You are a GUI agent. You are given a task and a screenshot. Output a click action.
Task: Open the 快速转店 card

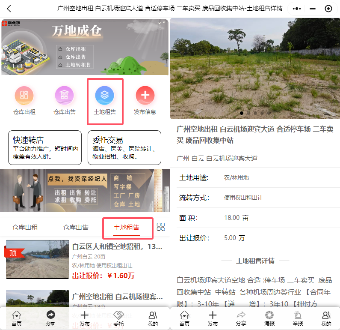click(x=45, y=148)
